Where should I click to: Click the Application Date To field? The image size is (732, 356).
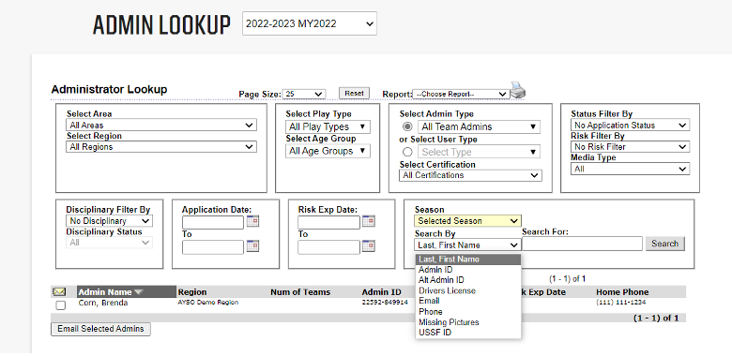pyautogui.click(x=213, y=247)
